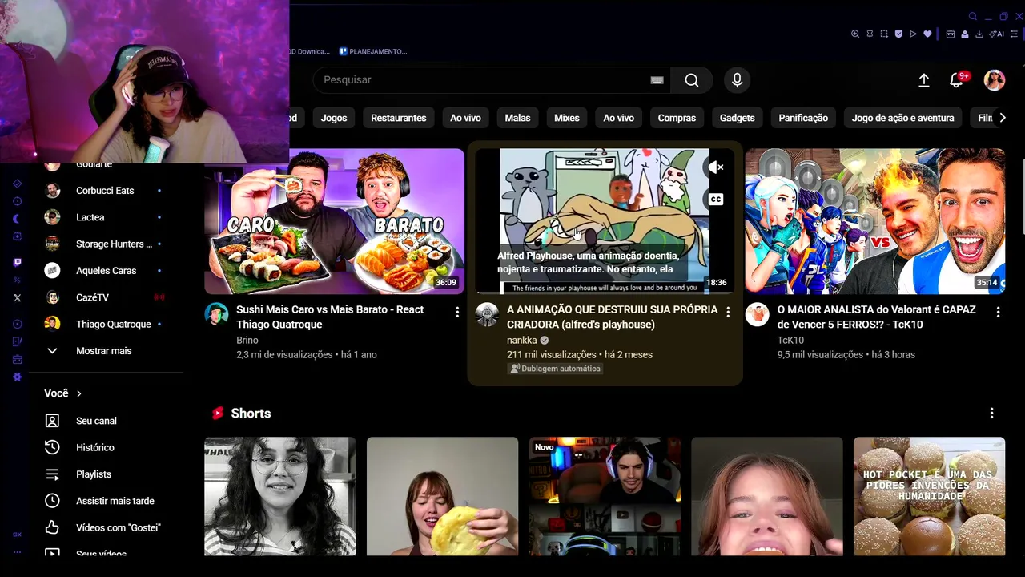Open the TcK10 channel name link

(x=790, y=340)
